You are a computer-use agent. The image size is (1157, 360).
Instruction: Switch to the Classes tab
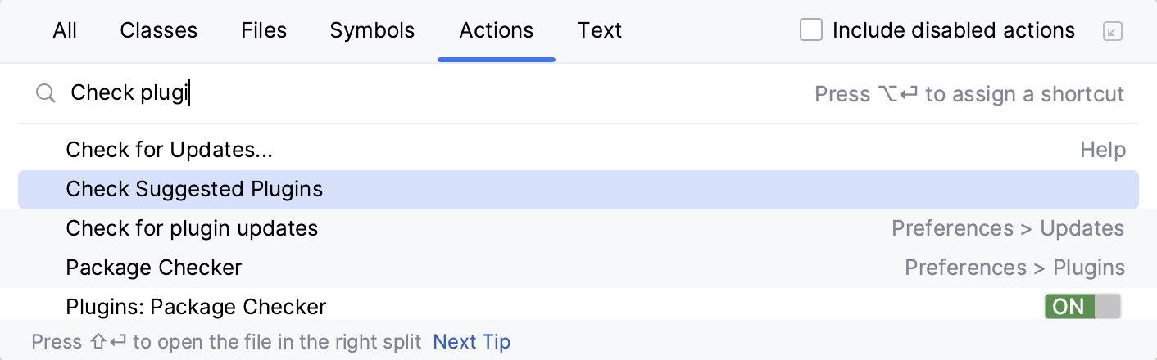(x=158, y=31)
